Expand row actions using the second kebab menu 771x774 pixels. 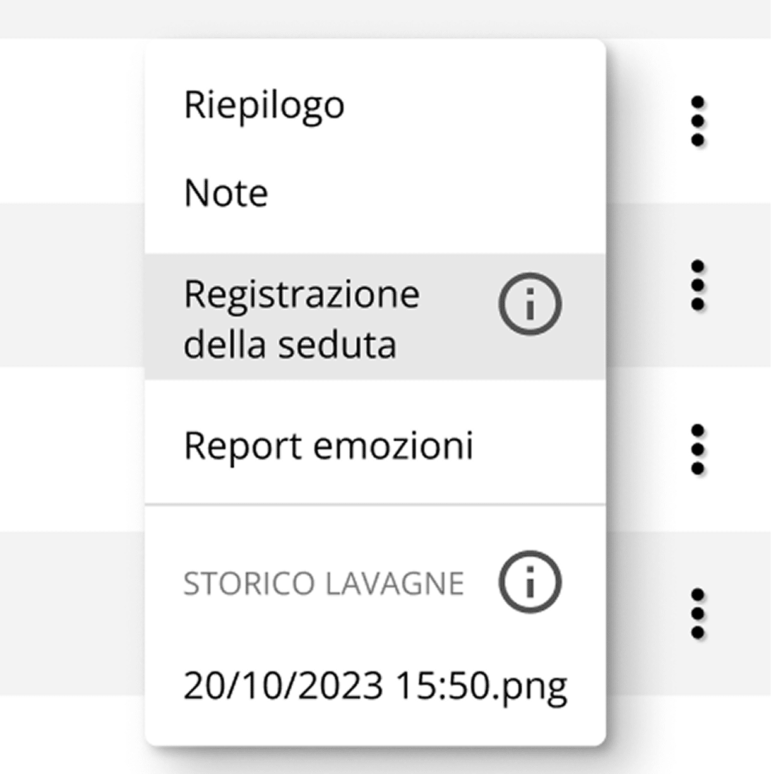(x=697, y=285)
